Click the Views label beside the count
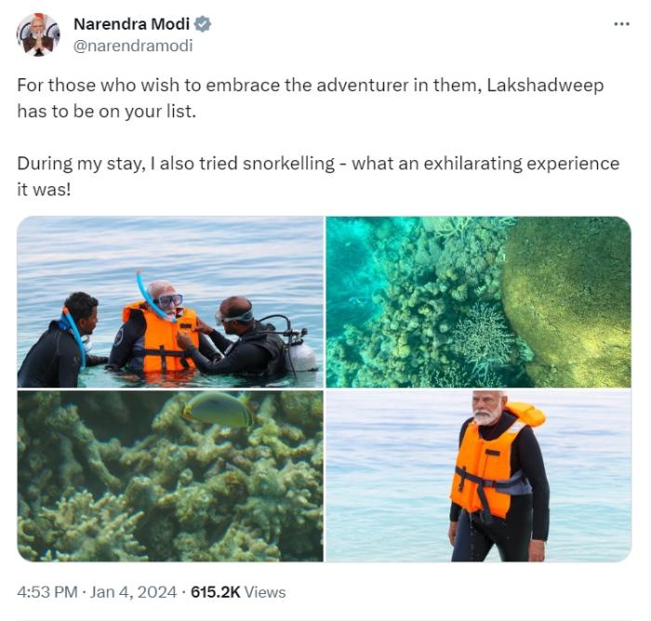 click(x=267, y=592)
